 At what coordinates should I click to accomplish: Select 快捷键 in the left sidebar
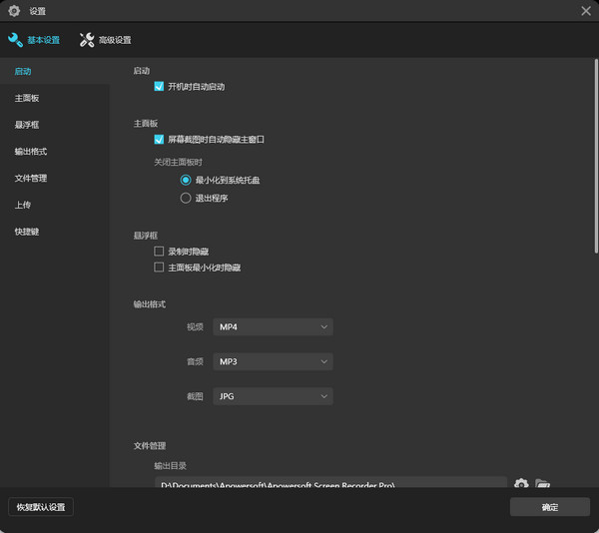(x=27, y=232)
